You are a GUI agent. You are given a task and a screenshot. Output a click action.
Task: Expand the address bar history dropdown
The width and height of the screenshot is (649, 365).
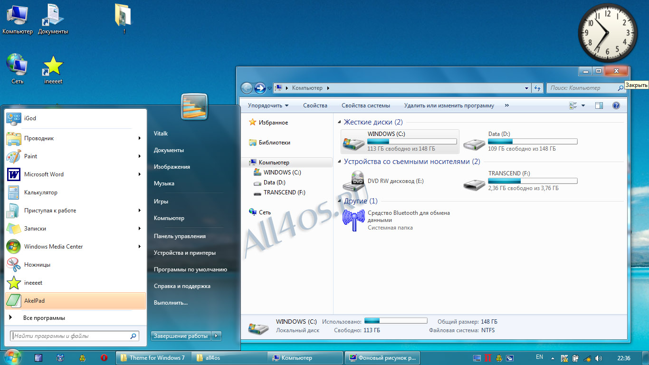pos(526,88)
